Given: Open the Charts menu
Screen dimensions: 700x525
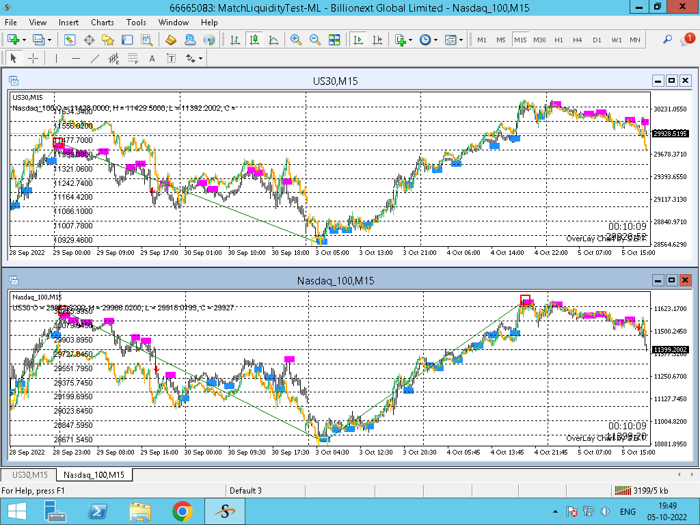Looking at the screenshot, I should (103, 23).
